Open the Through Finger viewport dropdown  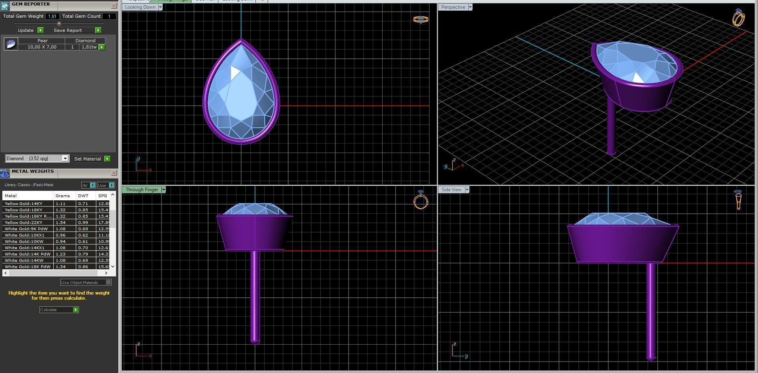click(163, 190)
